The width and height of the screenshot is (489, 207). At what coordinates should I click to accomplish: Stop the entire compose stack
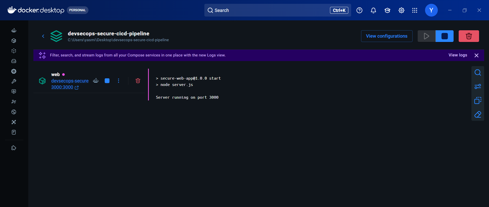coord(444,36)
